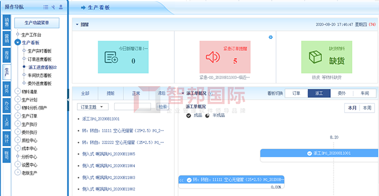Click the arrow icon before 生产看板 title

point(83,8)
